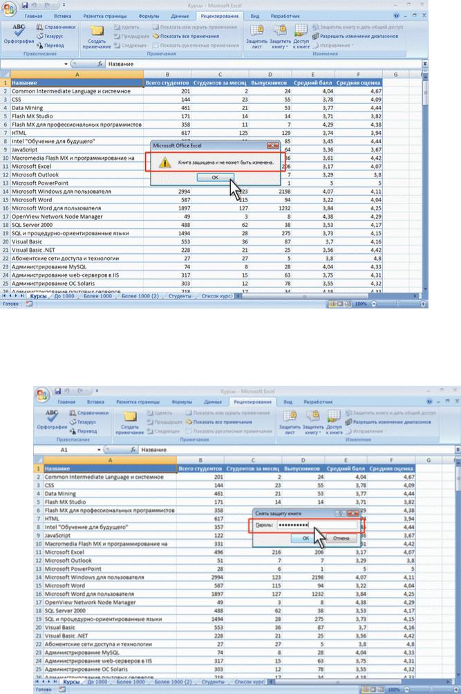Click the fx insert function icon, top window
The image size is (461, 694).
click(x=100, y=64)
